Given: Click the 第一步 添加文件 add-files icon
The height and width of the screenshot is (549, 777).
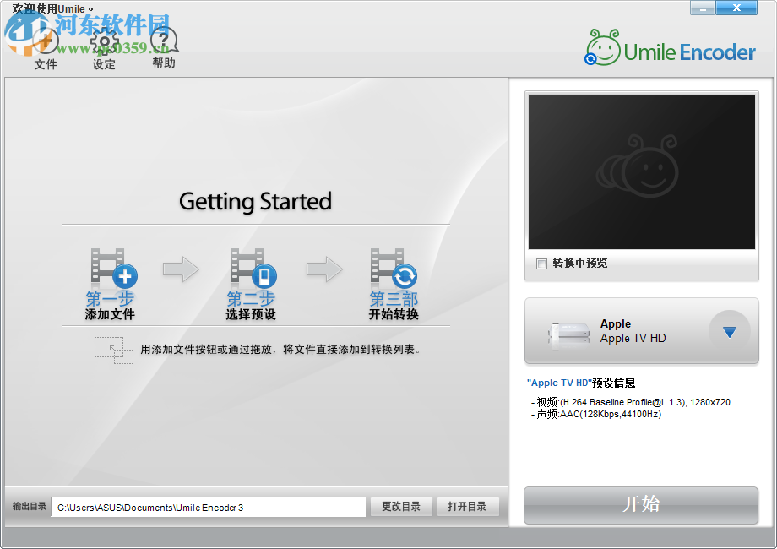Looking at the screenshot, I should coord(111,269).
